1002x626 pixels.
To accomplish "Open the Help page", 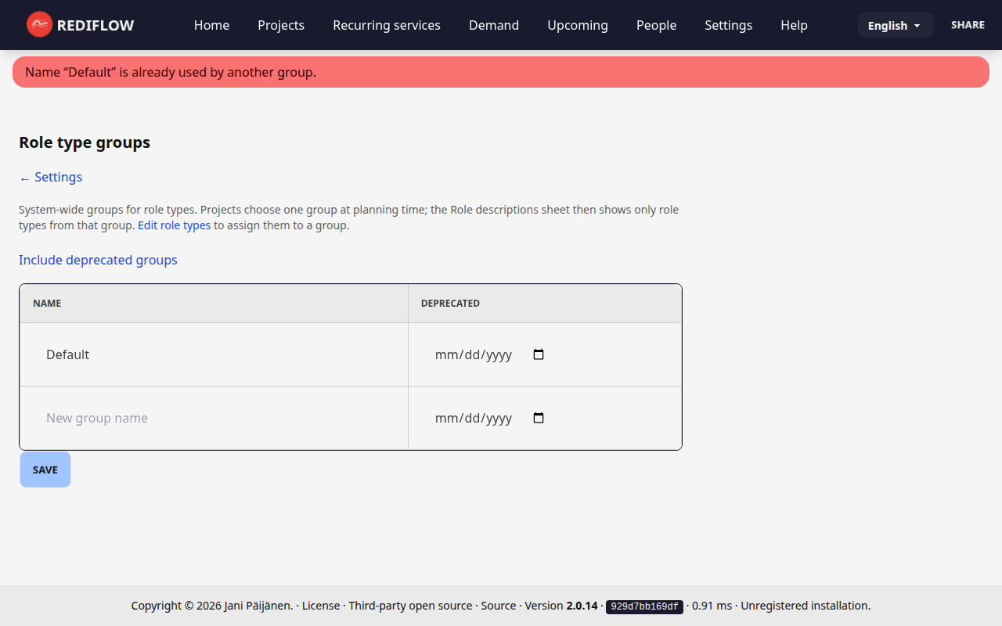I will pos(794,25).
